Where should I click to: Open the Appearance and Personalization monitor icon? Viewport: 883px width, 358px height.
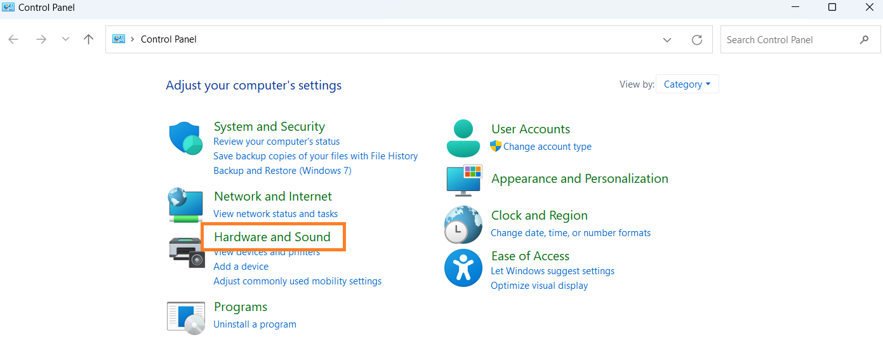click(x=464, y=180)
